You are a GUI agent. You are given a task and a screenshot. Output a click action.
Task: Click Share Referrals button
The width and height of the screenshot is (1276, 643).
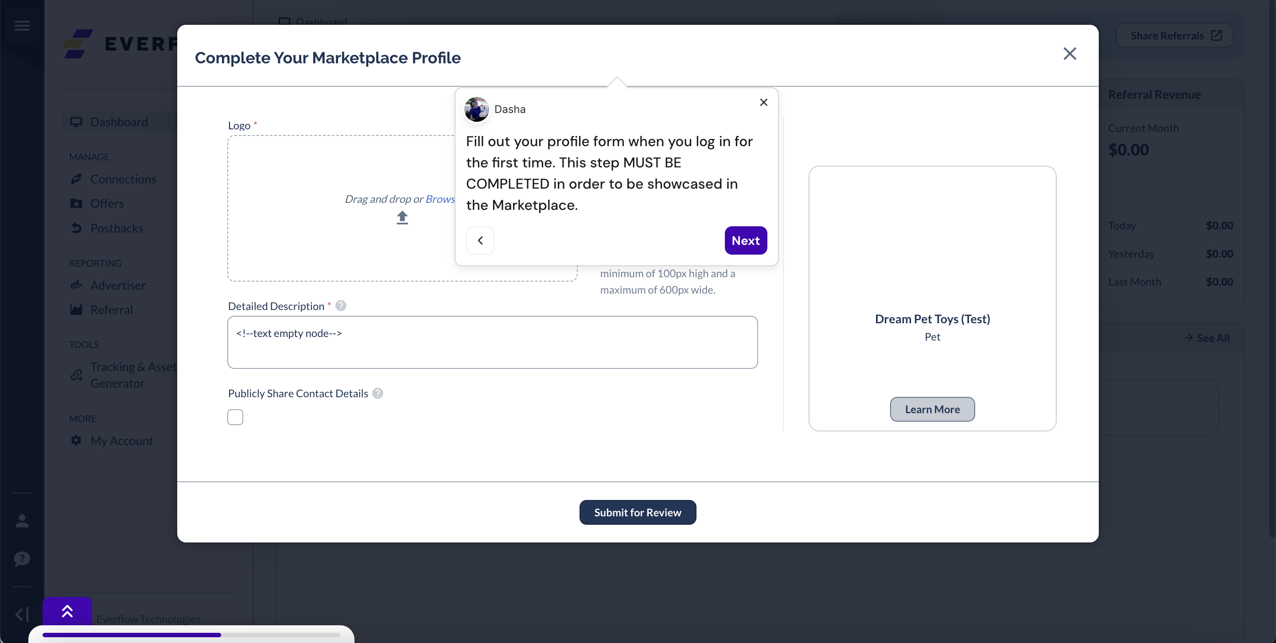tap(1175, 35)
